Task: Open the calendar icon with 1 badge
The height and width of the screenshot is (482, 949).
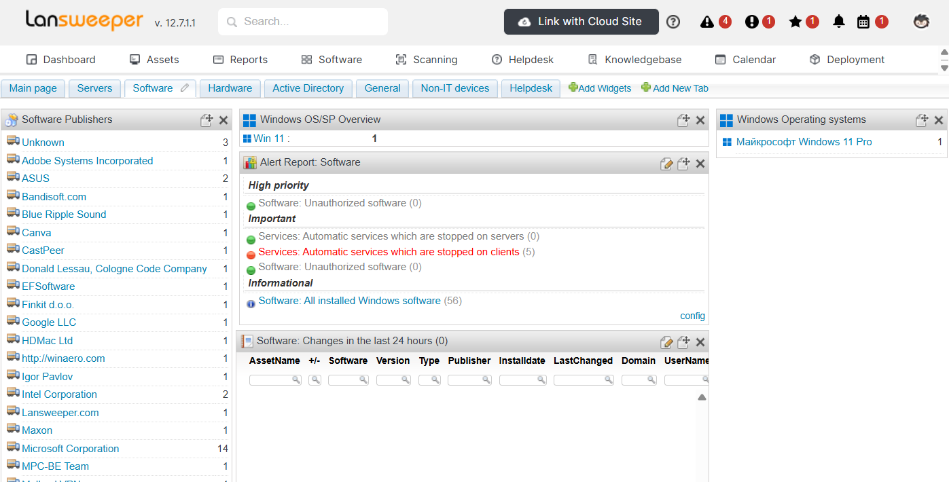Action: (x=863, y=22)
